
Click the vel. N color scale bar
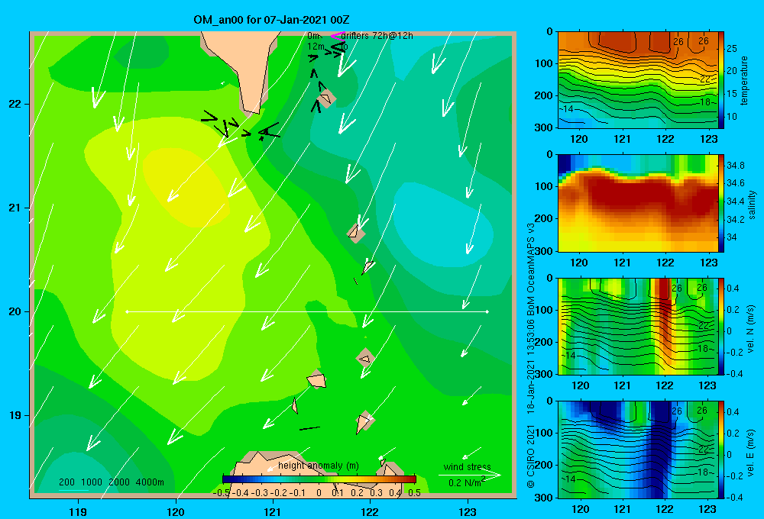(721, 326)
